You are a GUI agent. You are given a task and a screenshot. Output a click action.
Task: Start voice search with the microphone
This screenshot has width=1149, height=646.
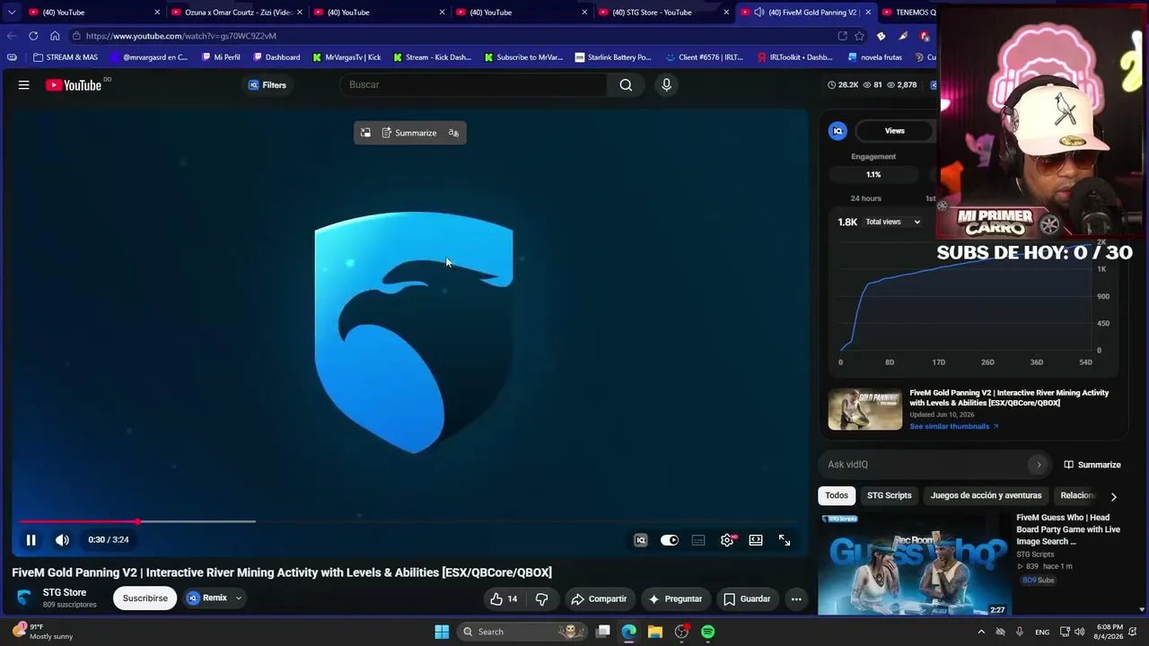[666, 84]
